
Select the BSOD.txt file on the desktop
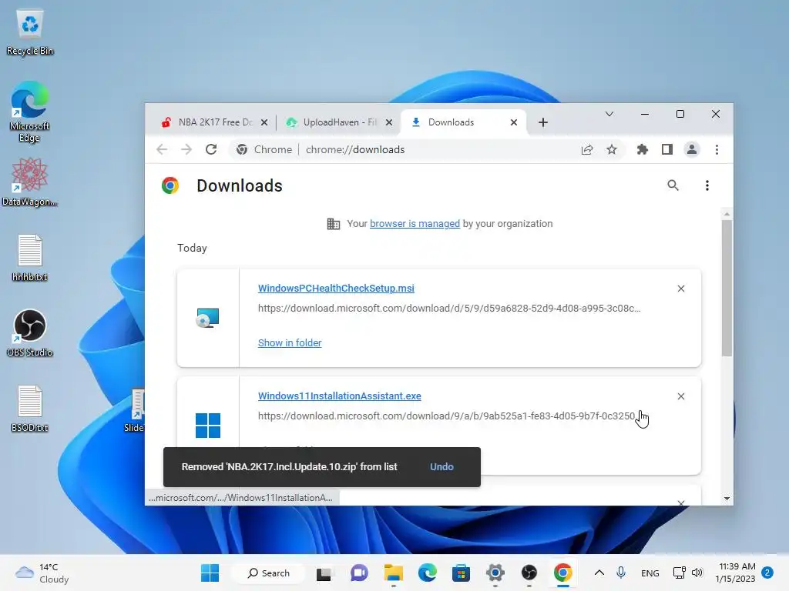coord(30,408)
